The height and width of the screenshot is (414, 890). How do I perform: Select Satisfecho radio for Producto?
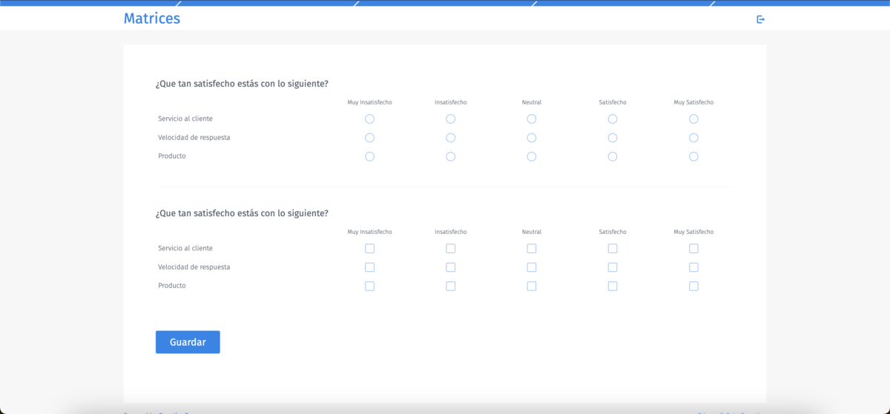coord(613,156)
